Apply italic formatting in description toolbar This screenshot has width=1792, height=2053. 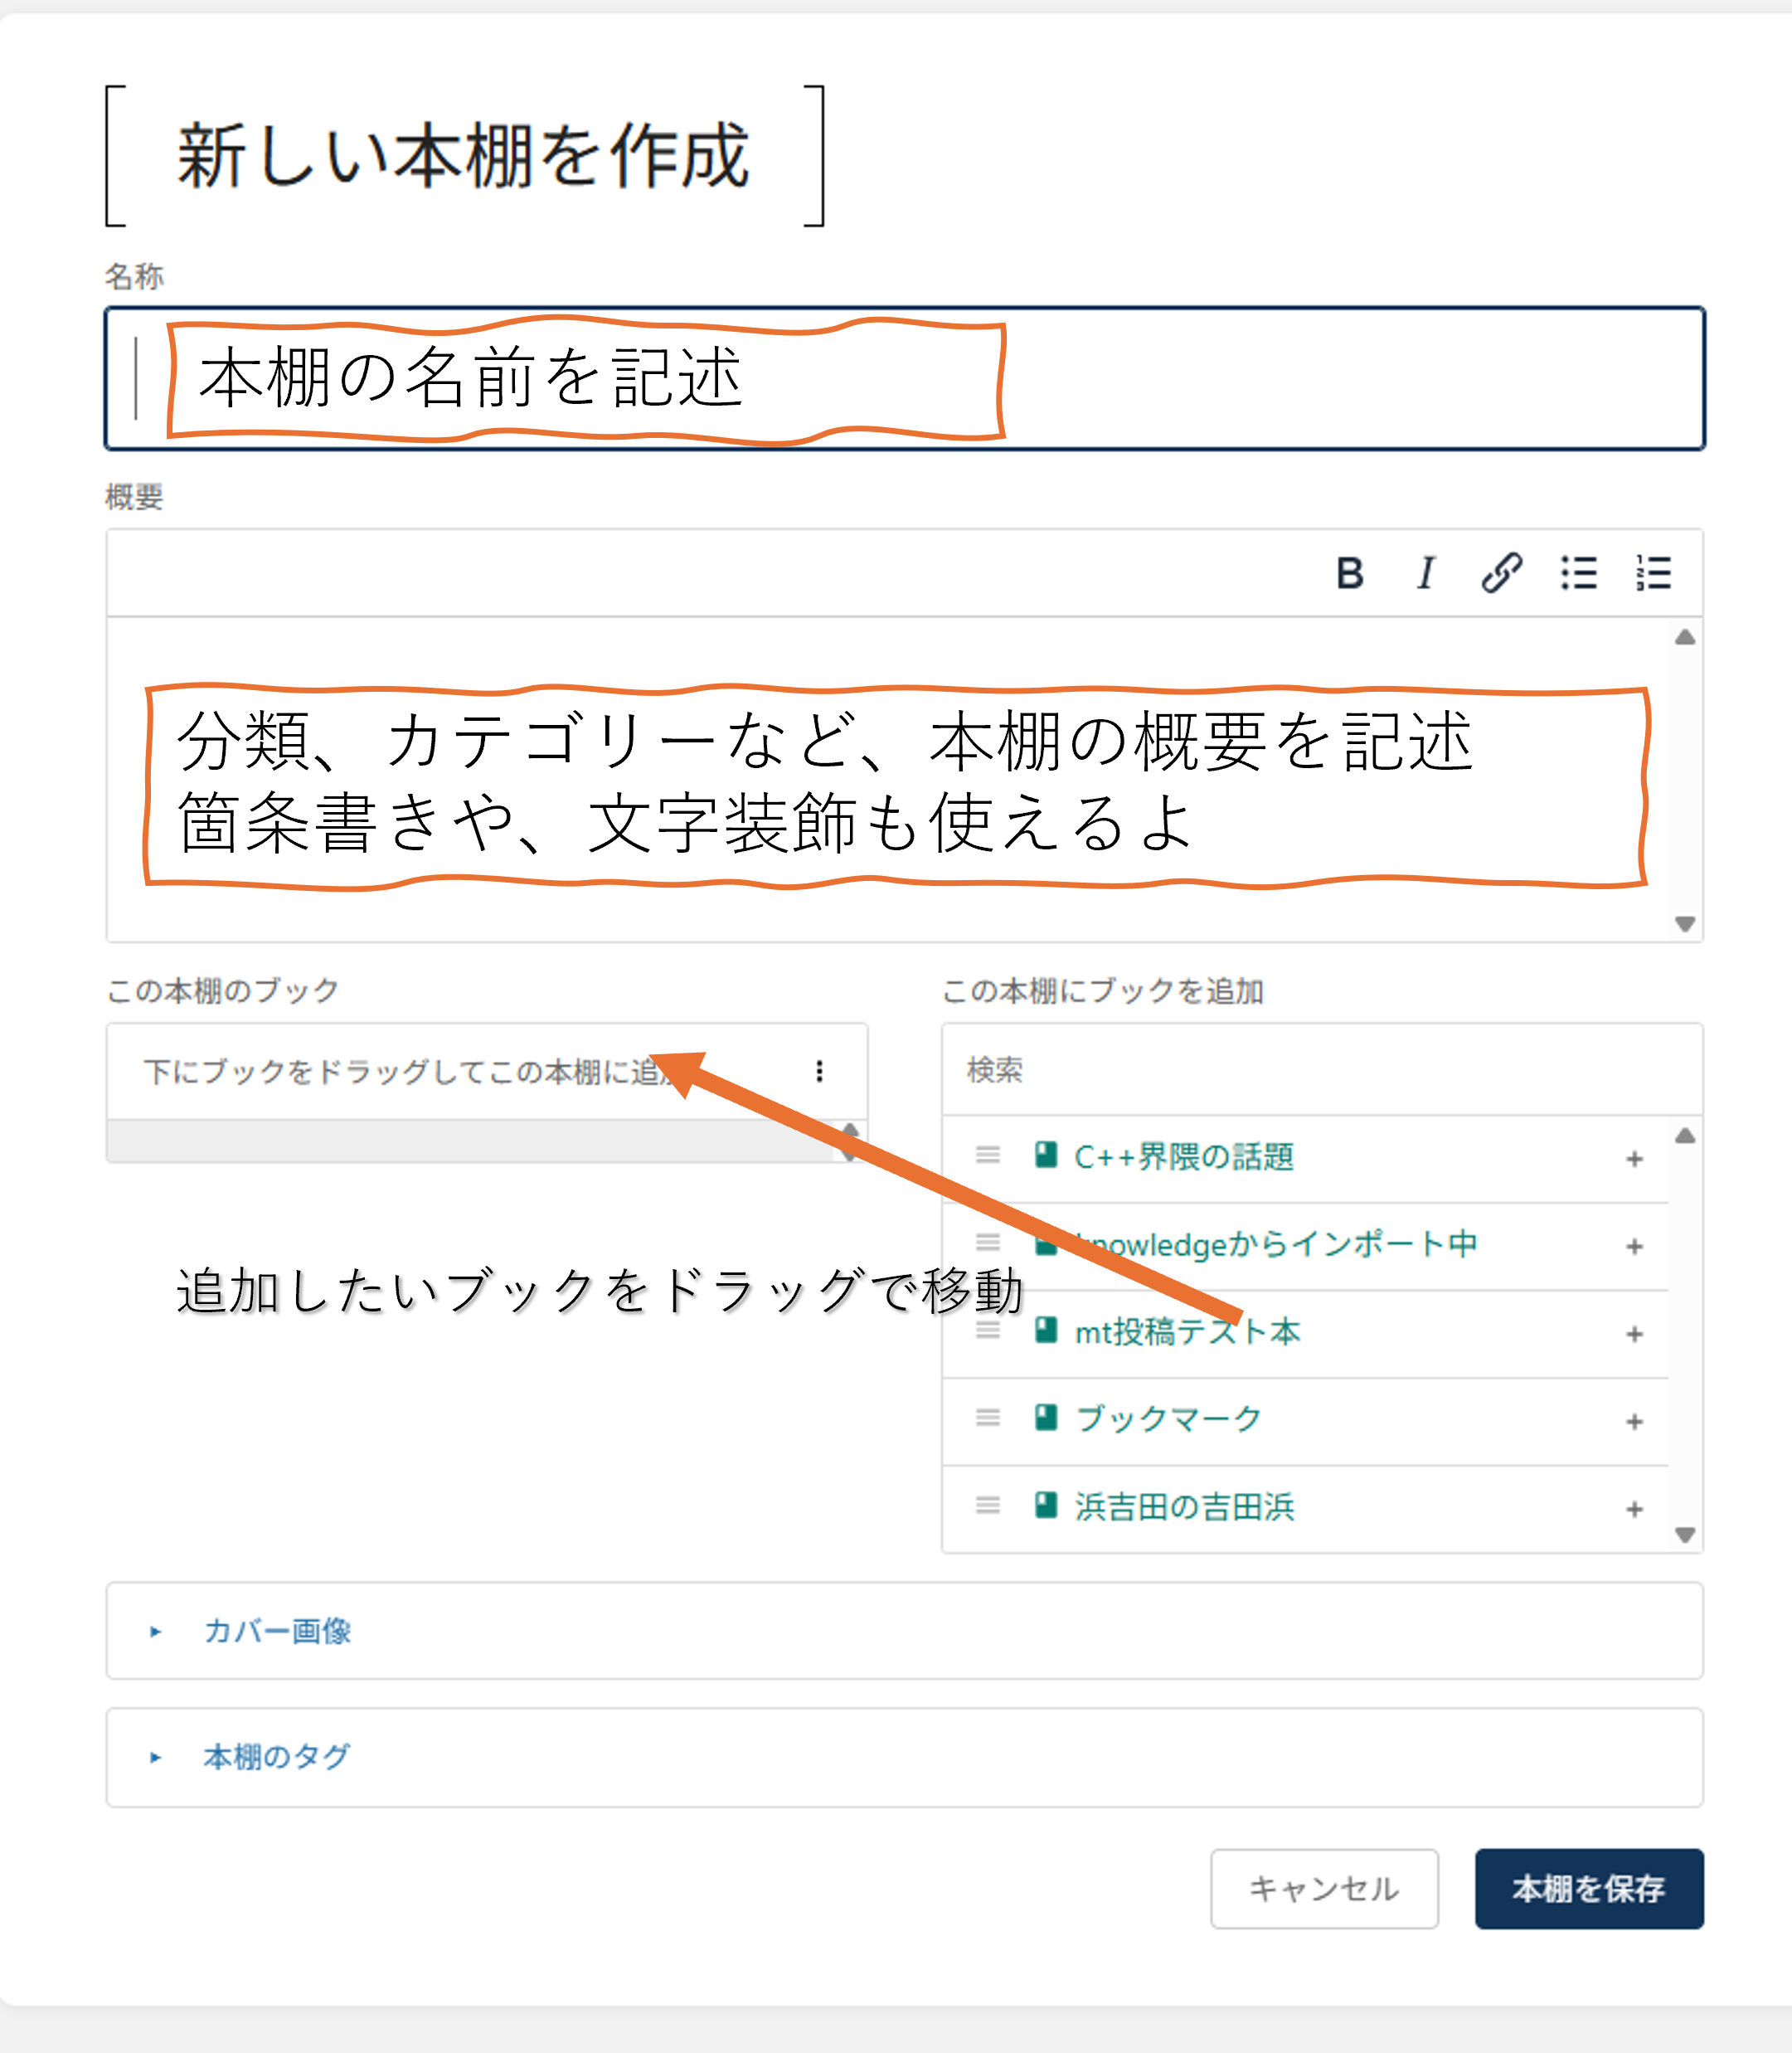point(1426,573)
